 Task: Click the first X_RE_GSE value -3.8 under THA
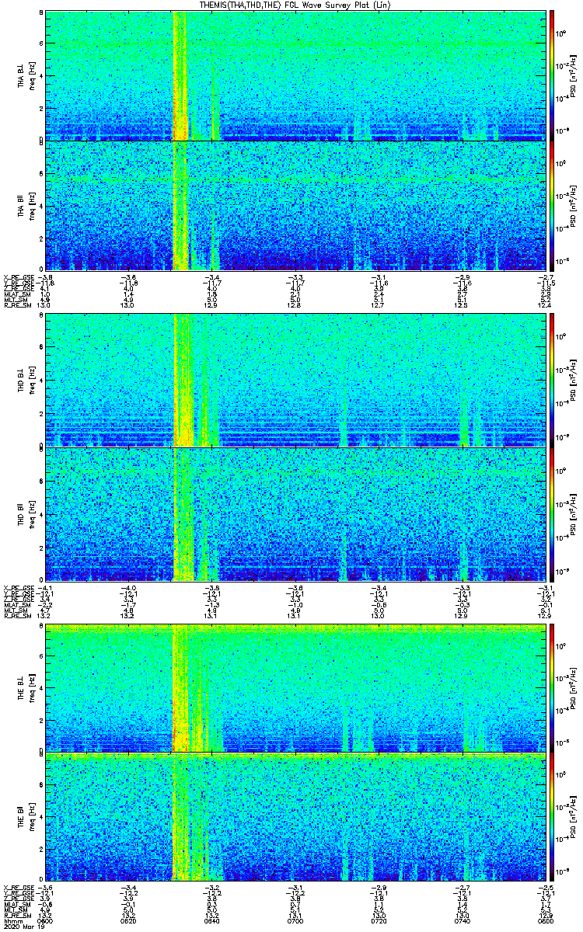pyautogui.click(x=46, y=277)
